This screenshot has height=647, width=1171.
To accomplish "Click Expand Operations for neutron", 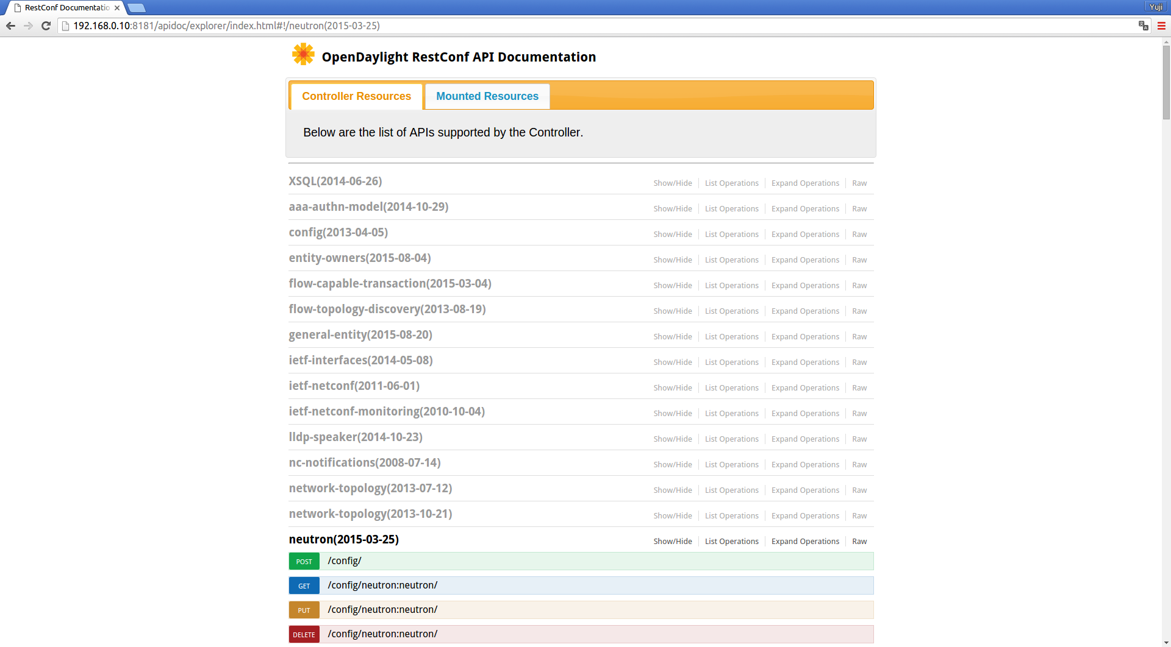I will [805, 542].
